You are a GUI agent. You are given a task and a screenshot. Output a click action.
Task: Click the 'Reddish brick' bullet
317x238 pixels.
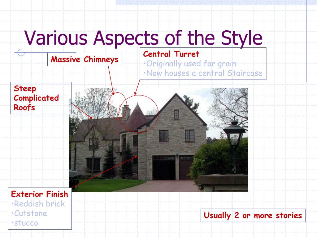click(38, 204)
